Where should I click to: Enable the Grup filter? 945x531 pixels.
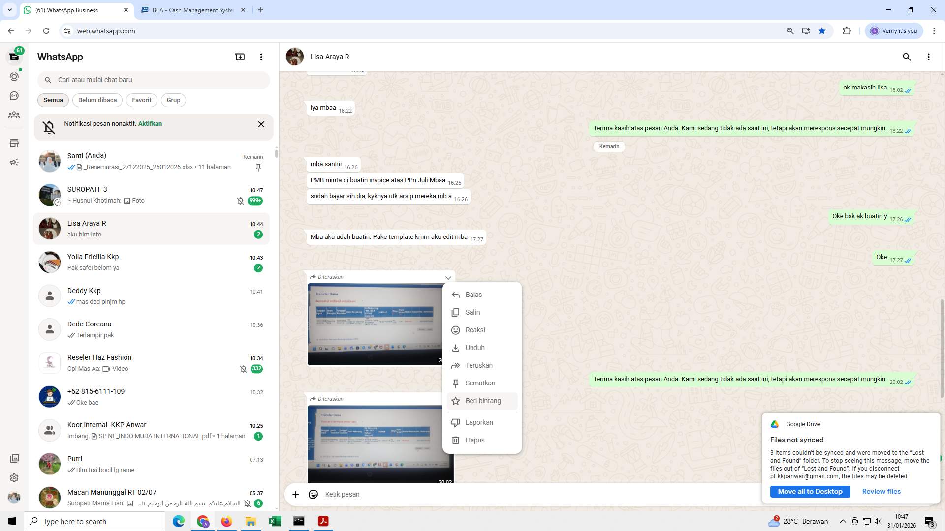point(173,100)
